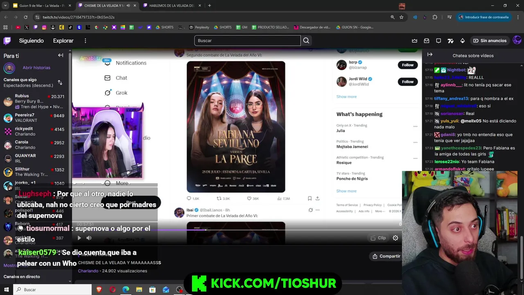Click the browser address bar URL
The width and height of the screenshot is (524, 295).
(79, 17)
